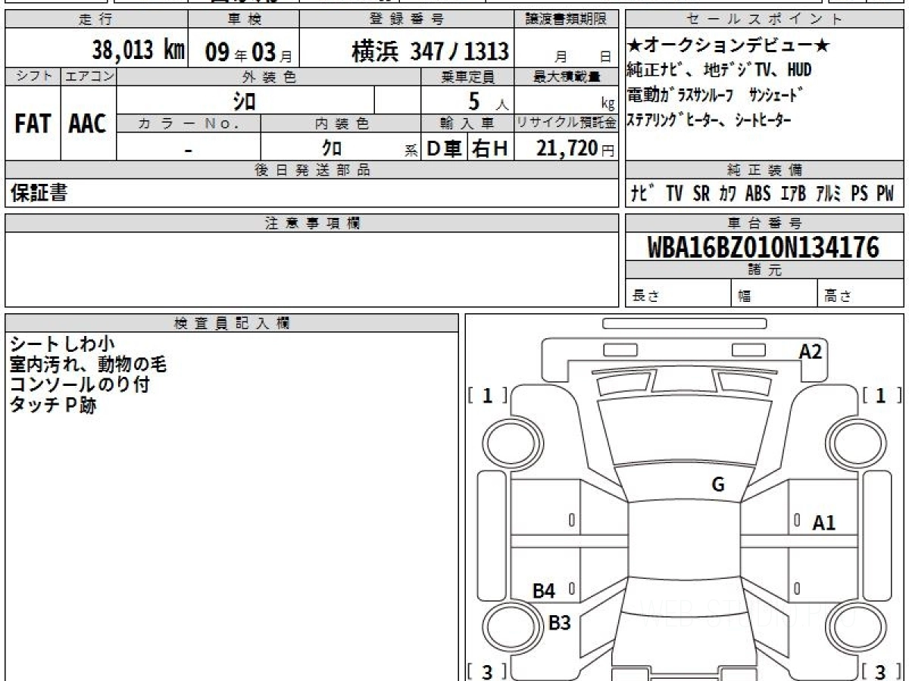
Task: Select the 右H steering value
Action: (x=491, y=149)
